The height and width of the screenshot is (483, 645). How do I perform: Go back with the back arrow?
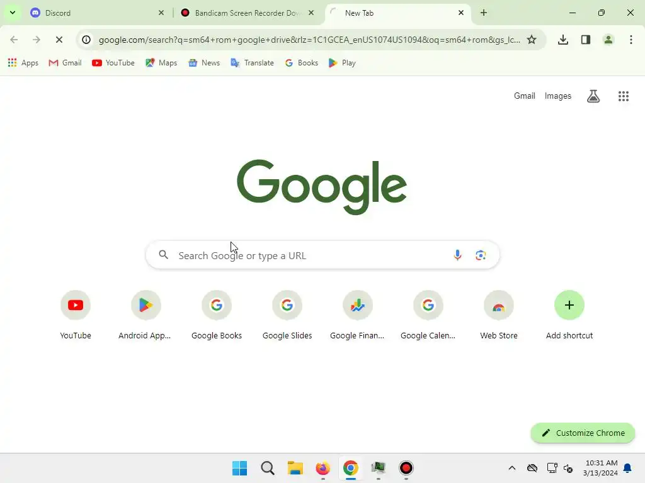pos(14,40)
